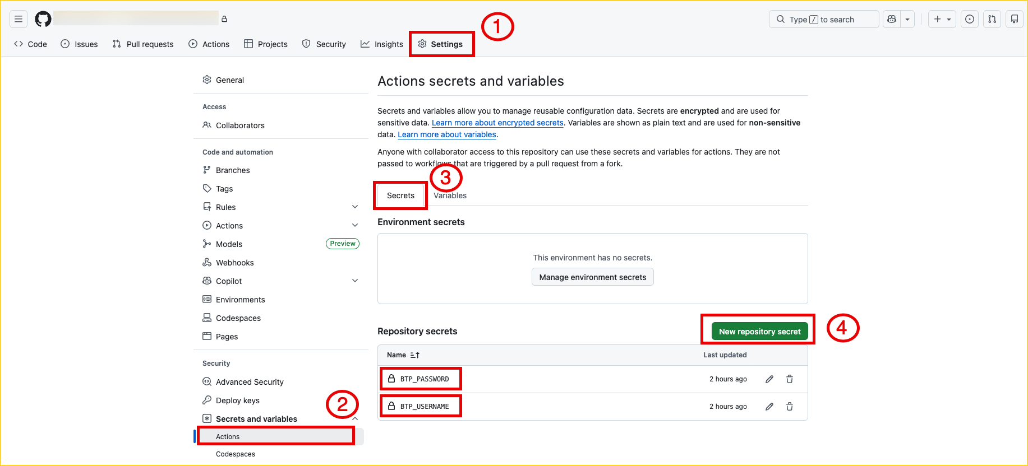
Task: Open notifications inbox icon
Action: [1015, 19]
